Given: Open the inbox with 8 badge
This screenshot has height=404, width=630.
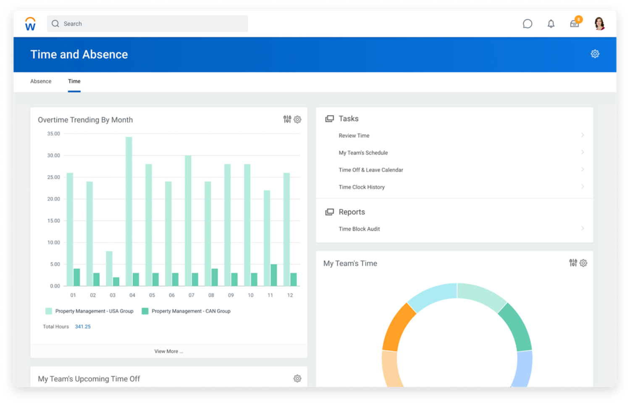Looking at the screenshot, I should click(575, 24).
